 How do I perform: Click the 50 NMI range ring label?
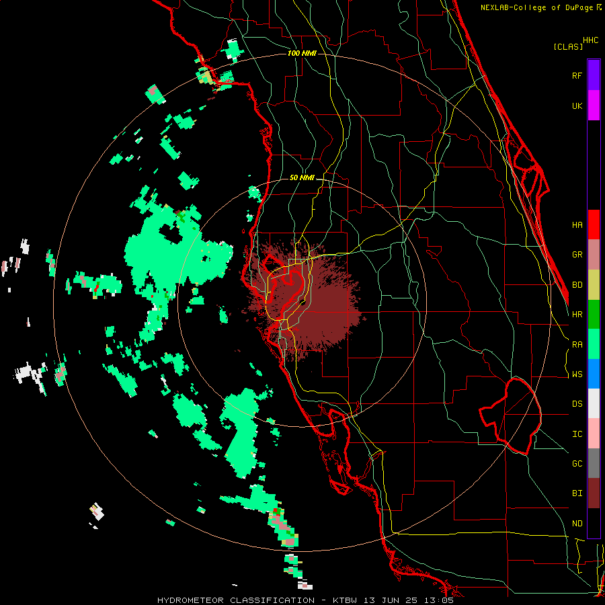(x=302, y=177)
